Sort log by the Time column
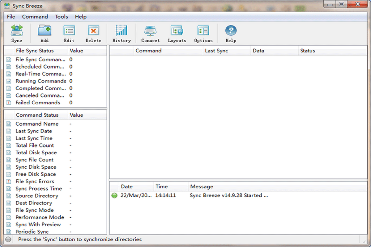Image resolution: width=371 pixels, height=247 pixels. coord(171,186)
